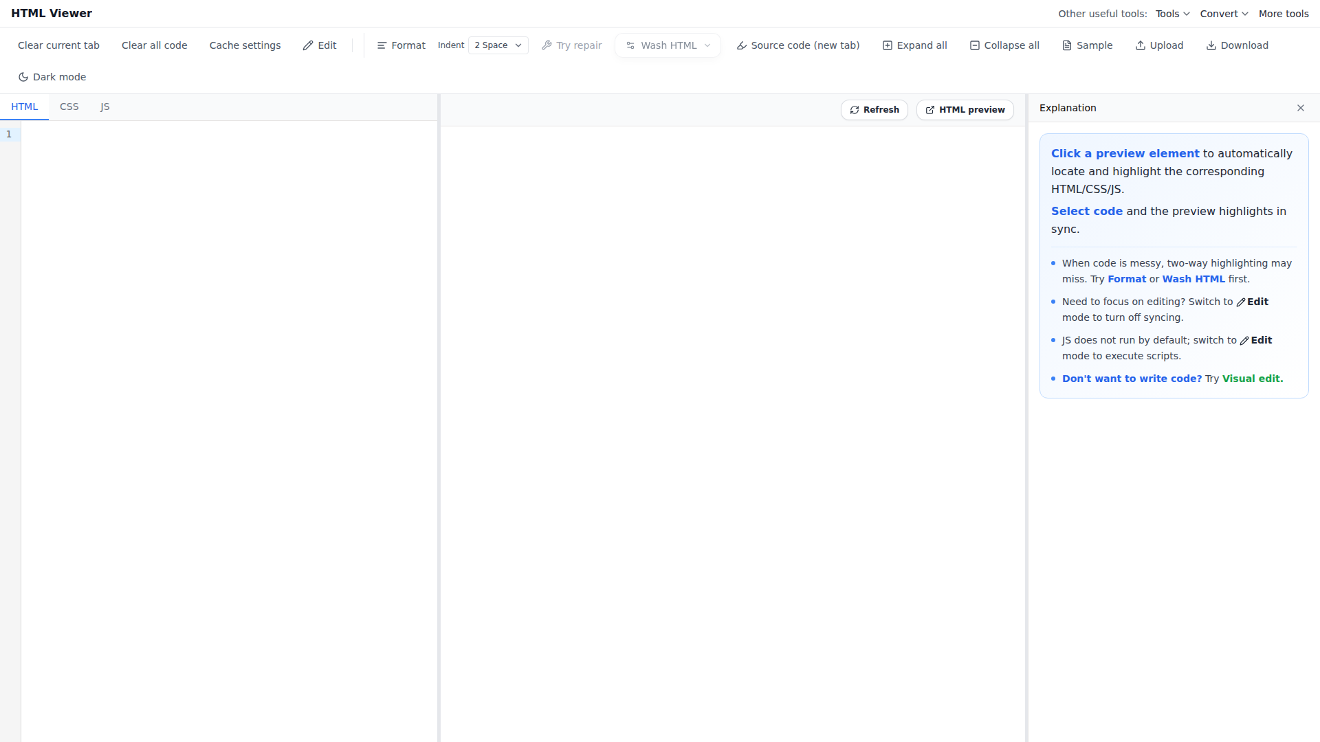1320x742 pixels.
Task: Click the Upload button
Action: [x=1159, y=45]
